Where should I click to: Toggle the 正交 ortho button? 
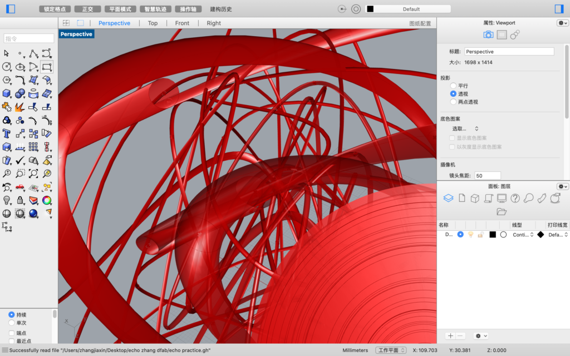pos(87,9)
